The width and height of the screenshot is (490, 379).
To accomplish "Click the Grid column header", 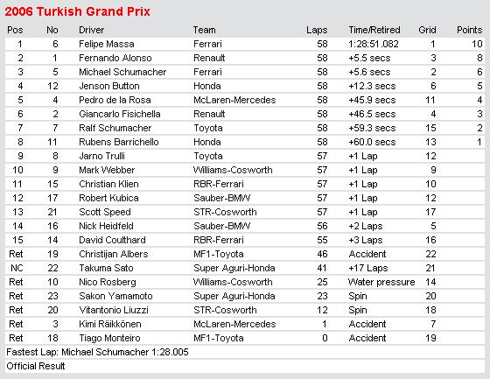I will pyautogui.click(x=427, y=30).
